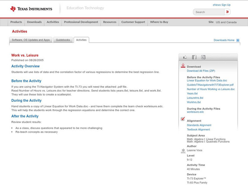The image size is (248, 185).
Task: Click the TI-73 Explorer device text
Action: click(x=197, y=179)
